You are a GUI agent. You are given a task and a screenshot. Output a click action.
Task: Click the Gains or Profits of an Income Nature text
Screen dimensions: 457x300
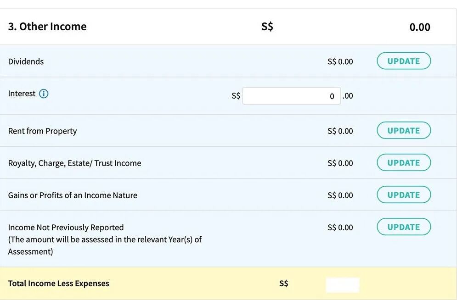pyautogui.click(x=73, y=195)
